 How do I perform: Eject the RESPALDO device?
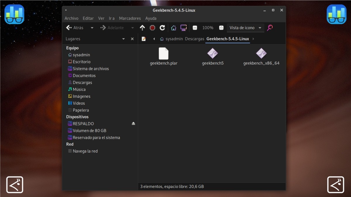(133, 123)
